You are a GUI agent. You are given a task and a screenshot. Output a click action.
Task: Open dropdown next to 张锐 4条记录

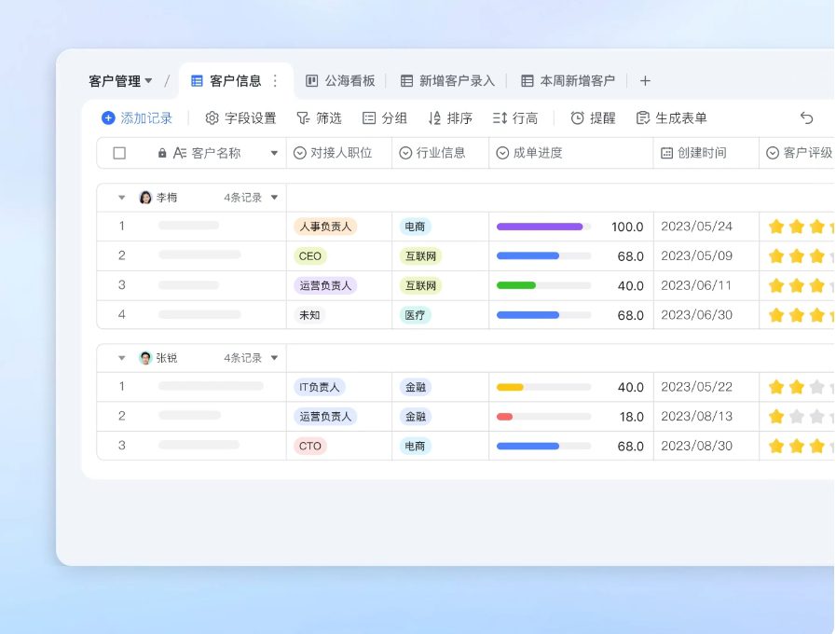[x=274, y=358]
